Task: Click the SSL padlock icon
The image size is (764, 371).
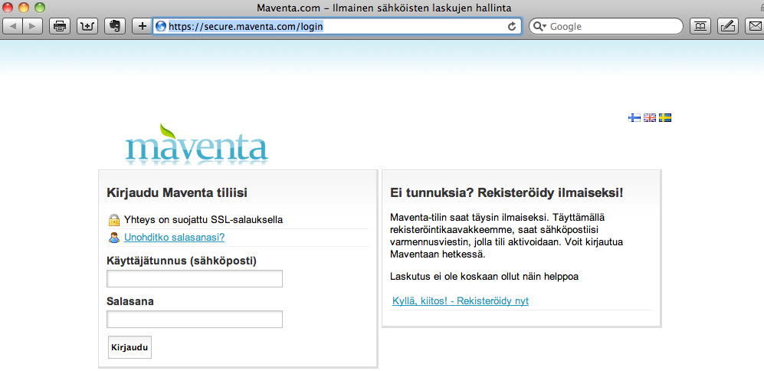Action: tap(114, 220)
